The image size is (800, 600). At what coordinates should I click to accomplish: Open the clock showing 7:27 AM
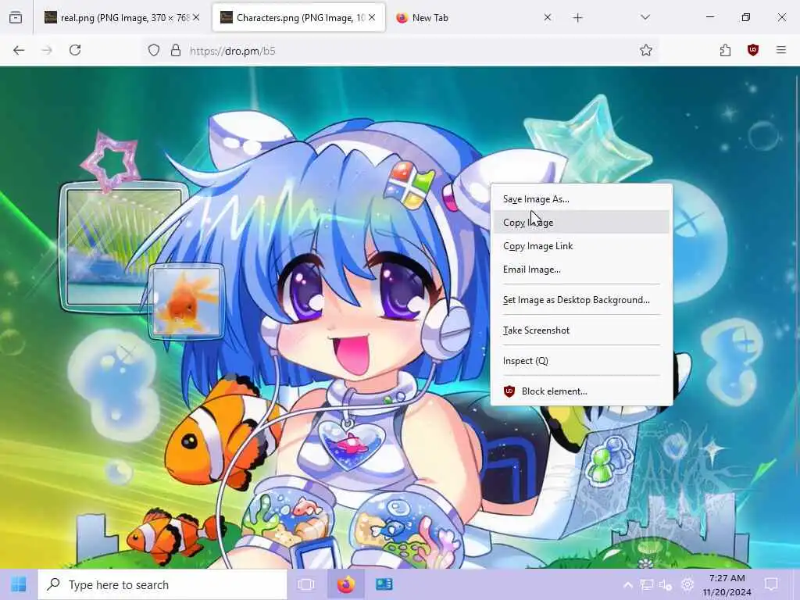tap(727, 584)
